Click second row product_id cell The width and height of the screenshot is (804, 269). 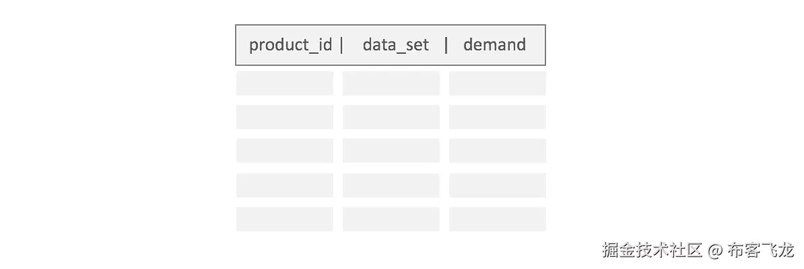point(284,117)
